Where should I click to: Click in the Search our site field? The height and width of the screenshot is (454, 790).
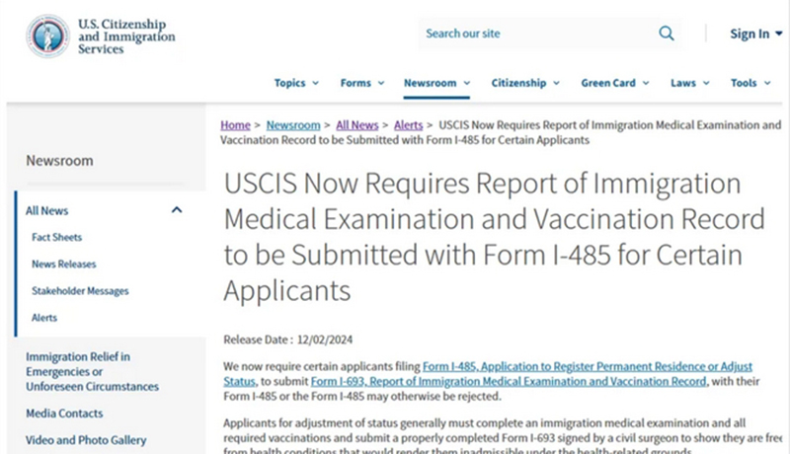coord(533,34)
